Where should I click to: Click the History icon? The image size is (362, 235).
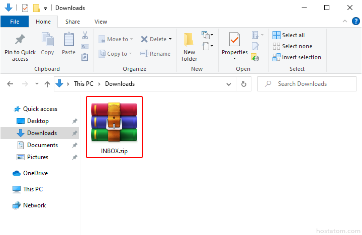(255, 57)
